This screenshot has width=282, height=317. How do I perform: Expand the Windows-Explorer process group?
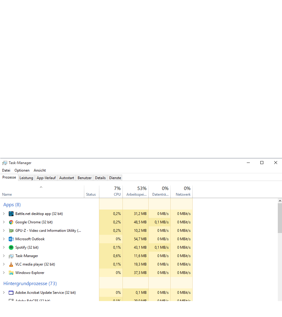(x=4, y=273)
